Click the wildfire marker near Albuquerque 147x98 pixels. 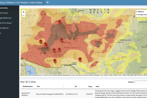[x=62, y=40]
